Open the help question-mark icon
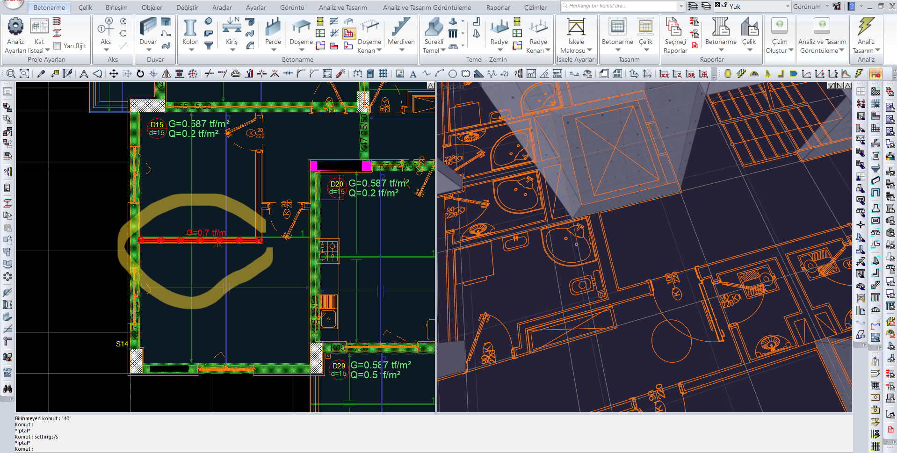 pos(851,7)
